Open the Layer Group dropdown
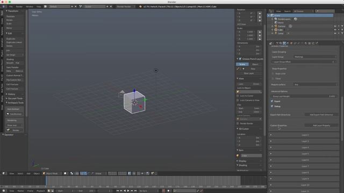344x193 pixels. [x=315, y=57]
